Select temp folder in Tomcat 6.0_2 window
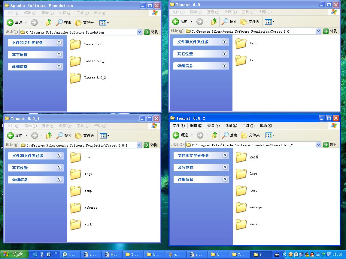Image resolution: width=346 pixels, height=259 pixels. pos(241,191)
